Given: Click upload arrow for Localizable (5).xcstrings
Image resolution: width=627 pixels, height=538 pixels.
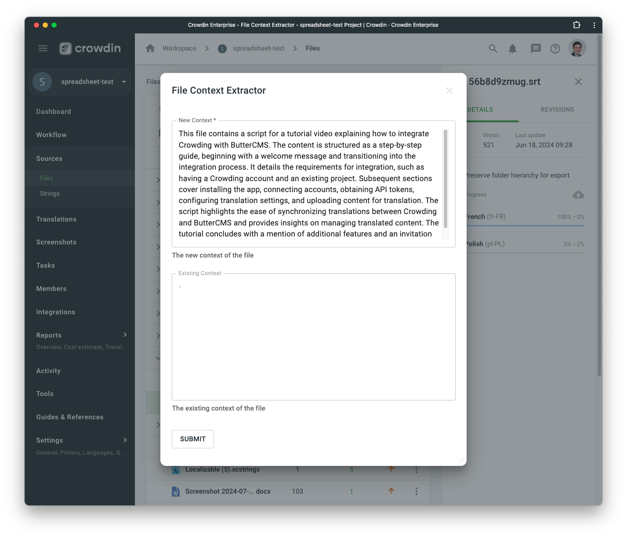Looking at the screenshot, I should pos(391,469).
